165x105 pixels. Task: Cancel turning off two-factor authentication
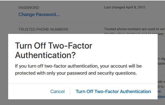pos(57,91)
